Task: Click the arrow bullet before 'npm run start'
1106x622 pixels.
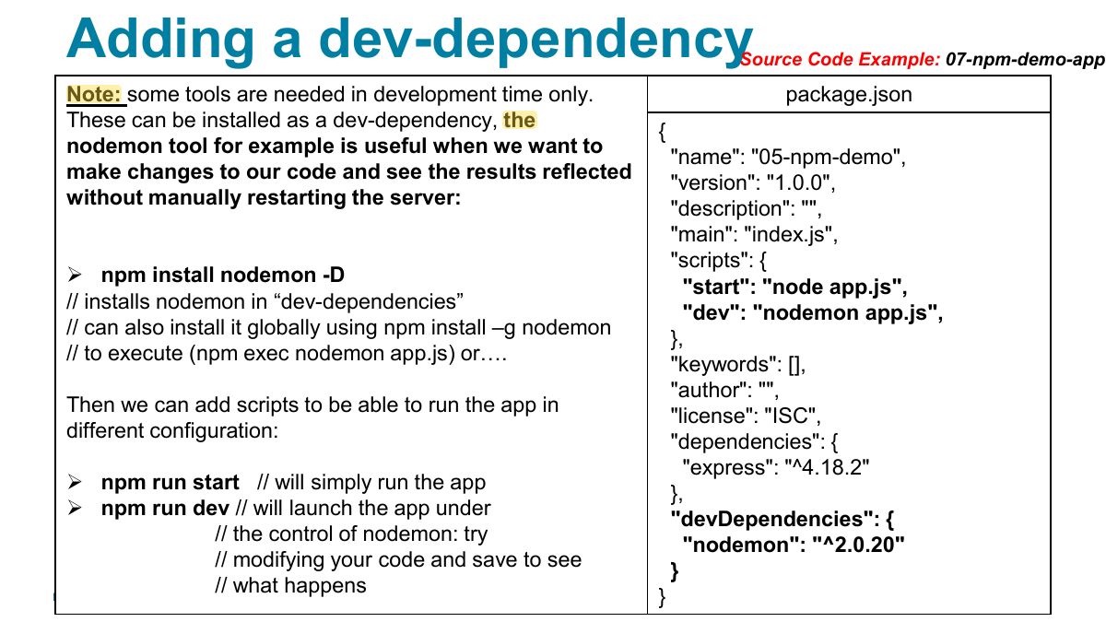Action: [x=75, y=483]
